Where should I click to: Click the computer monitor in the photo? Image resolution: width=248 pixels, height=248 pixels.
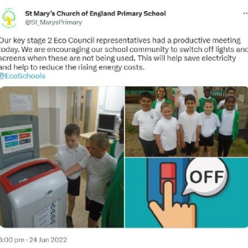coord(107,124)
